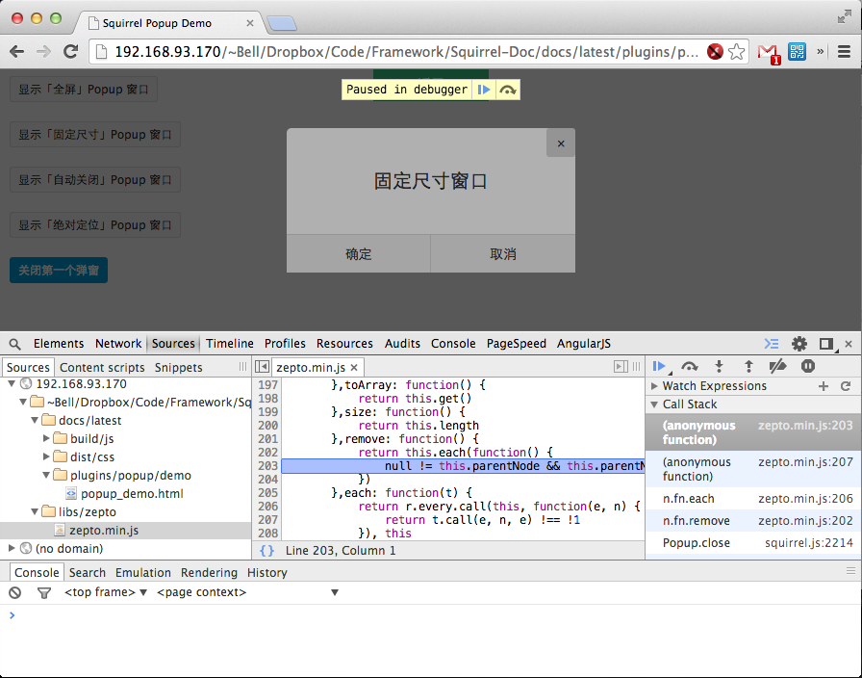The width and height of the screenshot is (862, 678).
Task: Select n.fn.remove call stack frame
Action: (753, 521)
